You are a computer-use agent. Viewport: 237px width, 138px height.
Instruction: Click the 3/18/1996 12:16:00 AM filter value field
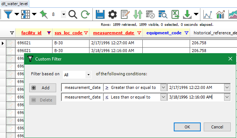tap(196, 97)
